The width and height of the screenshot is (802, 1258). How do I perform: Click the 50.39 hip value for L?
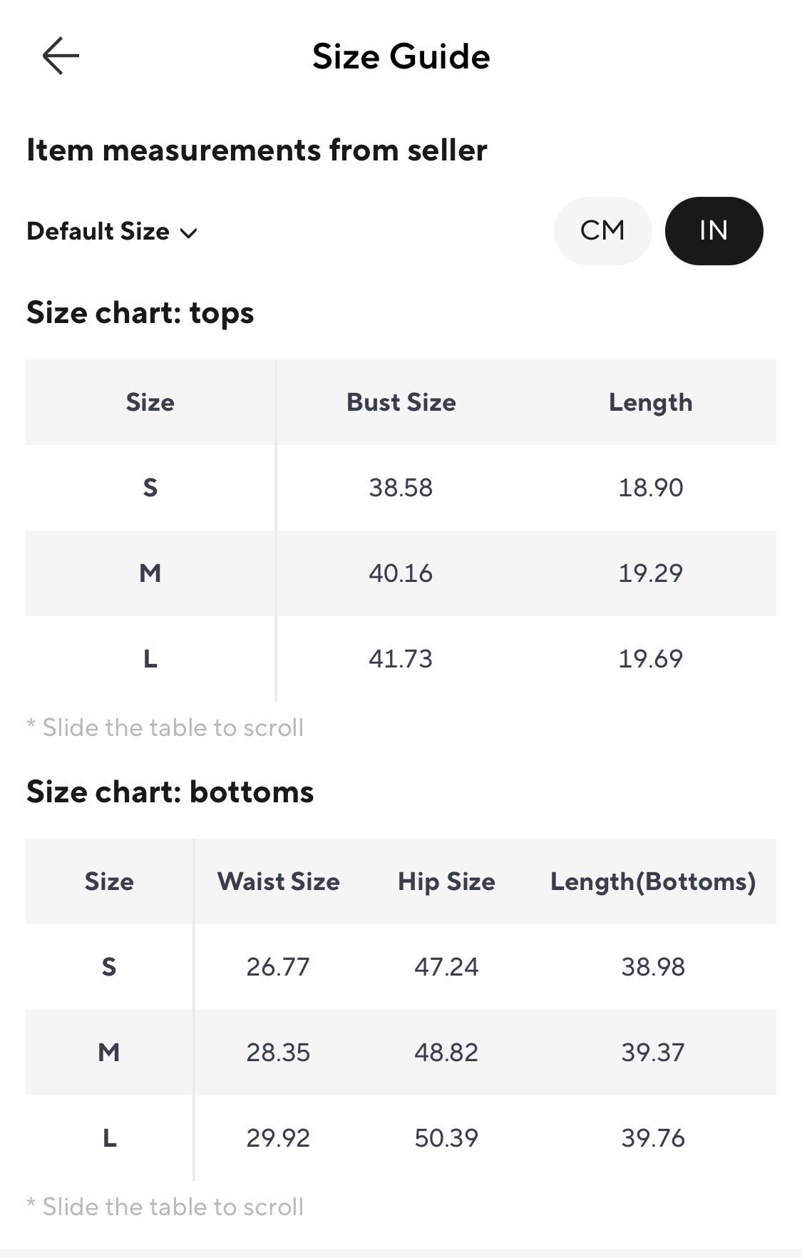point(446,1138)
